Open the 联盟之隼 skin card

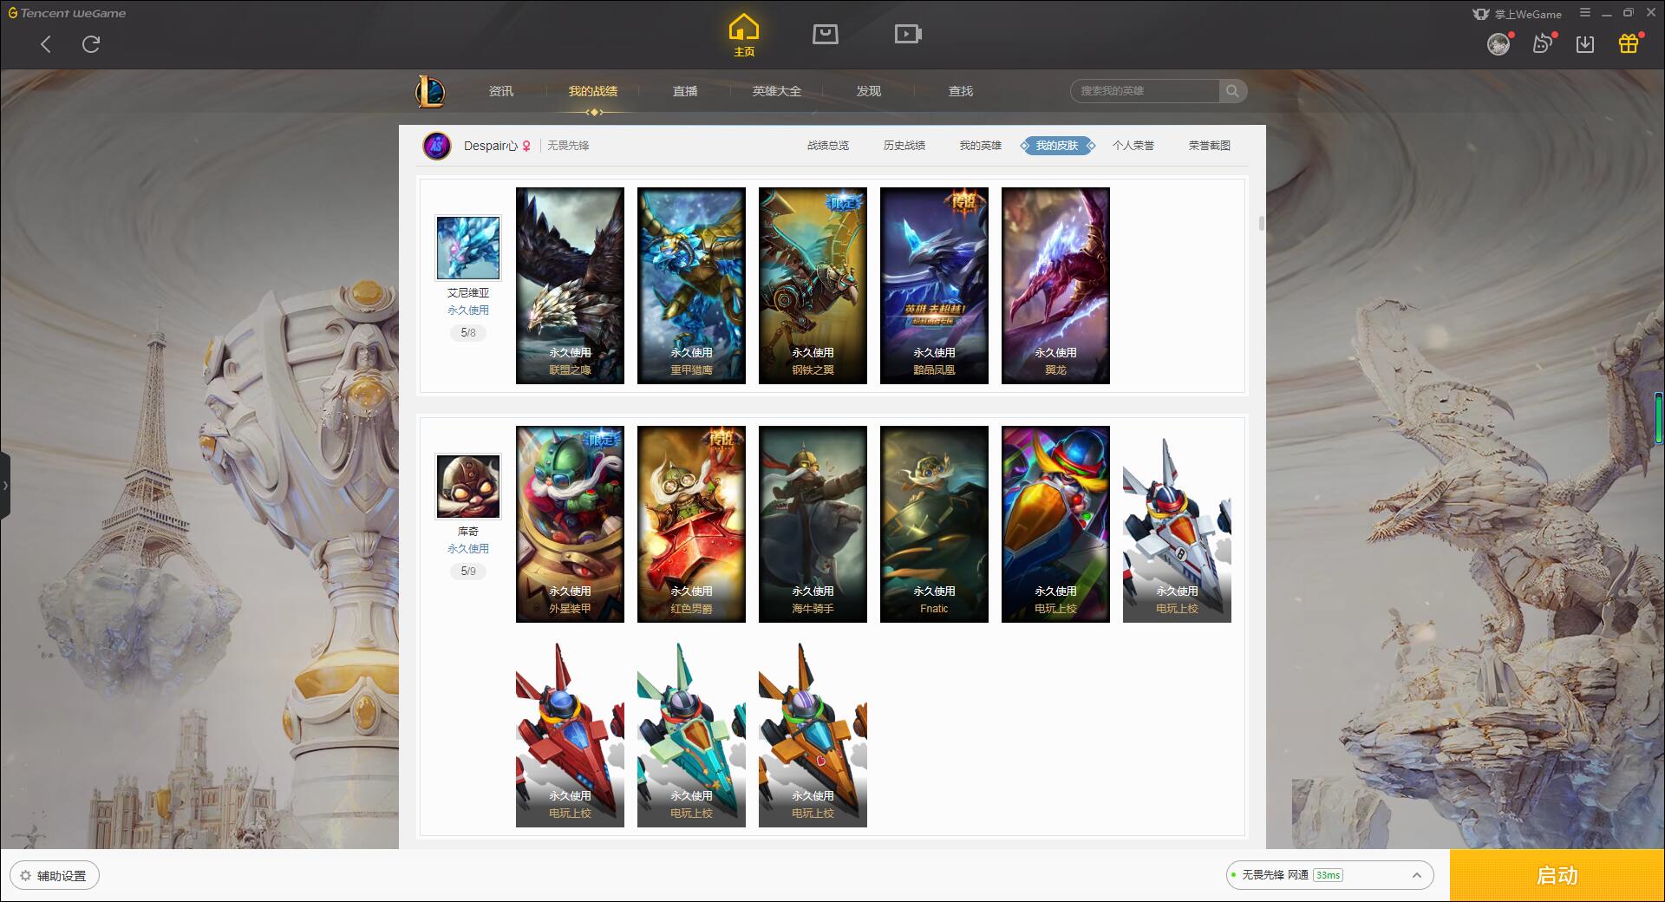[570, 285]
